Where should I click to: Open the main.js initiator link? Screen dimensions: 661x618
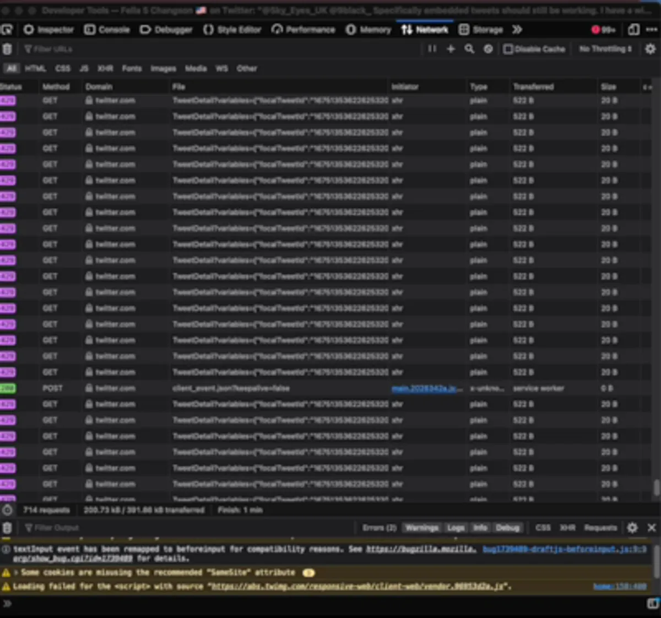click(x=426, y=388)
